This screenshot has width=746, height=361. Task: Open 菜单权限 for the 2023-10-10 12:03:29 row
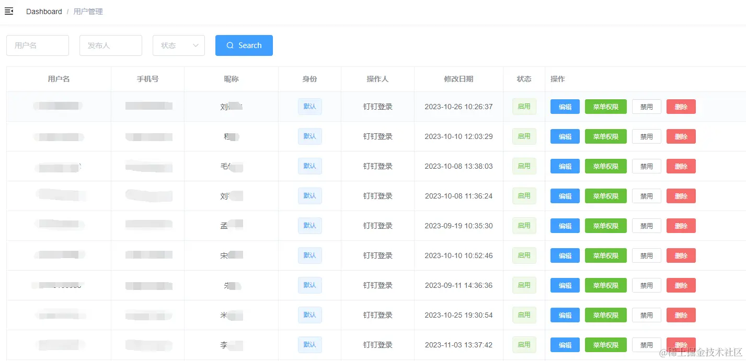tap(606, 136)
